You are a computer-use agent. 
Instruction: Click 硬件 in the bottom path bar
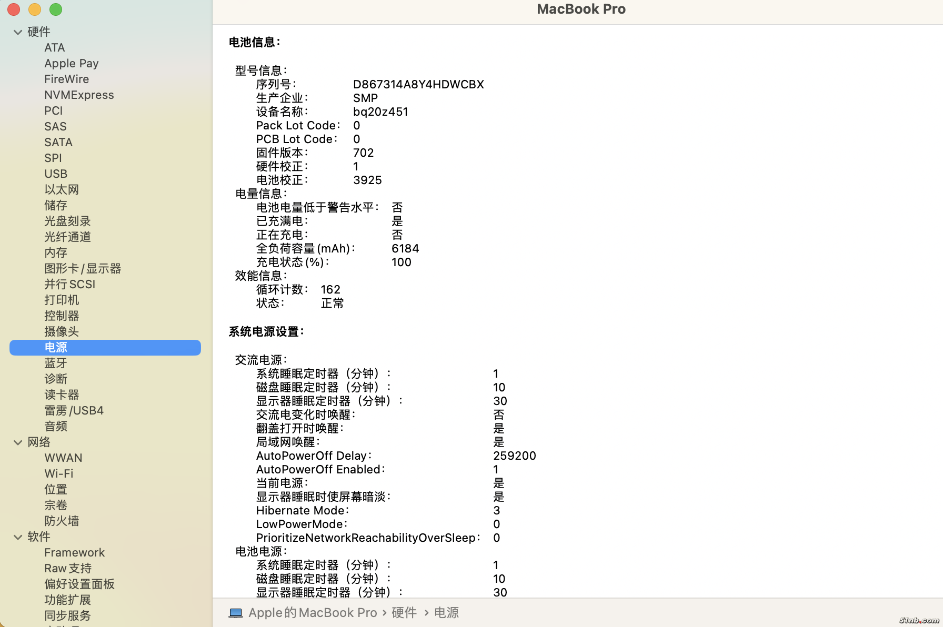(x=404, y=613)
